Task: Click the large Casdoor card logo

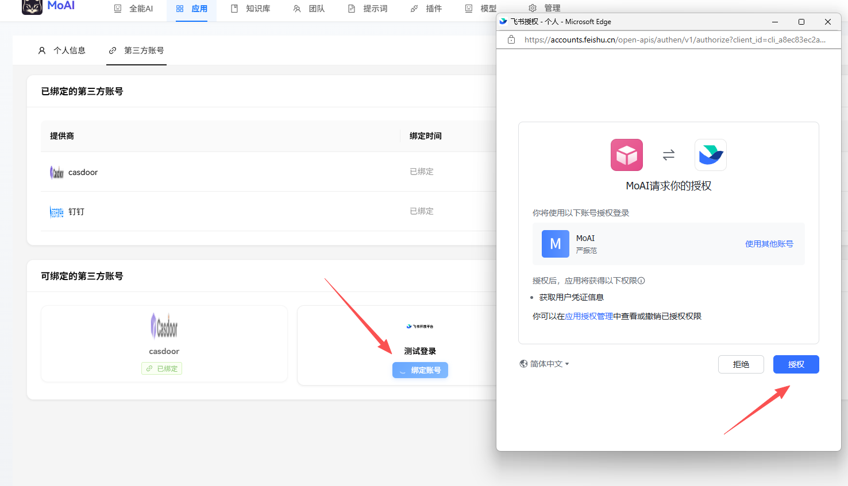Action: point(164,326)
